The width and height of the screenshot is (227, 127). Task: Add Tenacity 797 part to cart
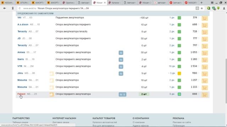205,46
